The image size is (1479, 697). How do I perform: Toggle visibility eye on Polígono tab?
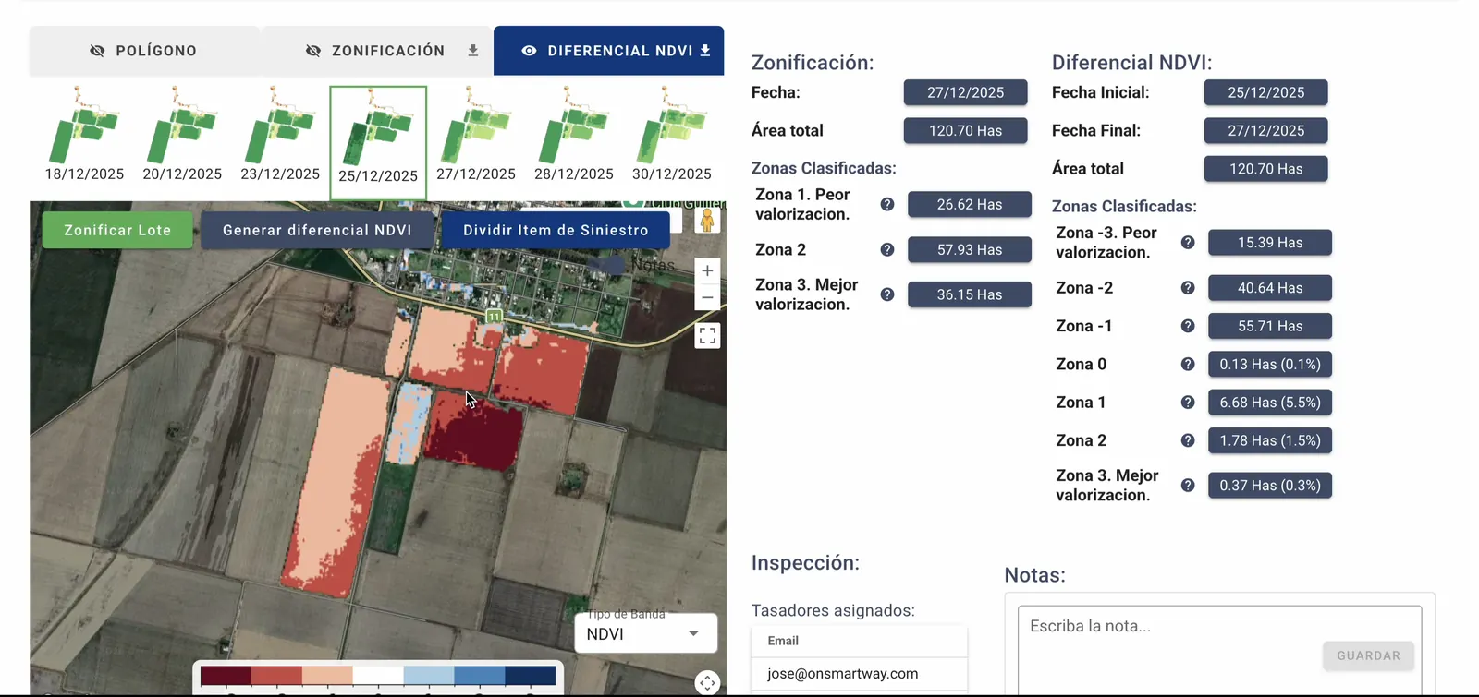coord(97,51)
